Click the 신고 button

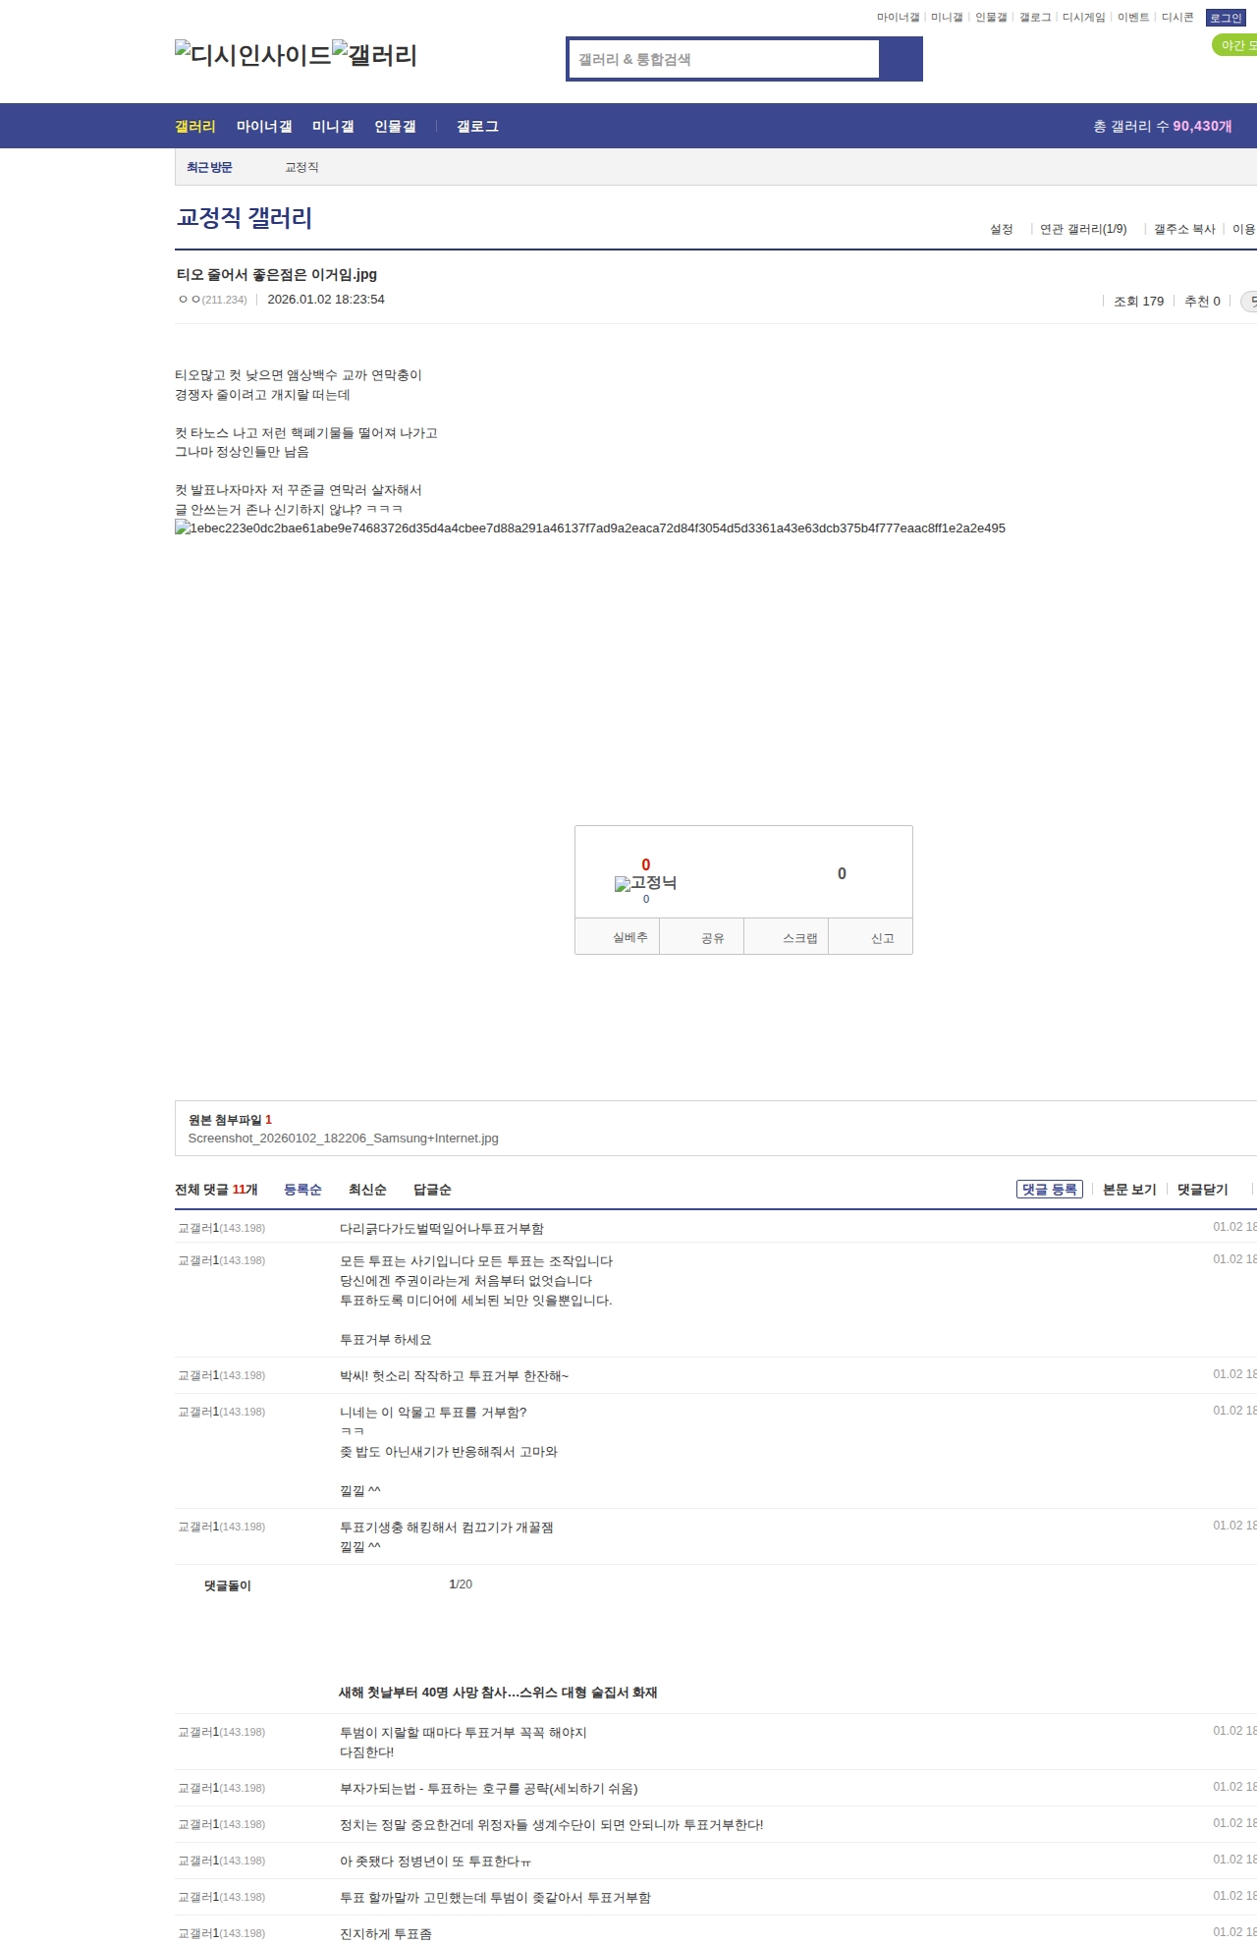[871, 937]
